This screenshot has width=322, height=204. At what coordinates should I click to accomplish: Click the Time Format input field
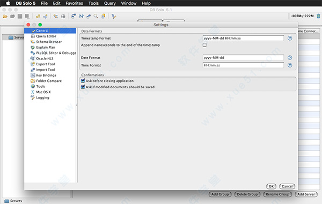pyautogui.click(x=243, y=65)
